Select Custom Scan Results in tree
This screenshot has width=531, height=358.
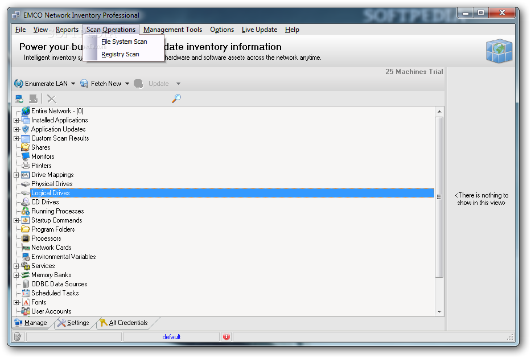60,138
